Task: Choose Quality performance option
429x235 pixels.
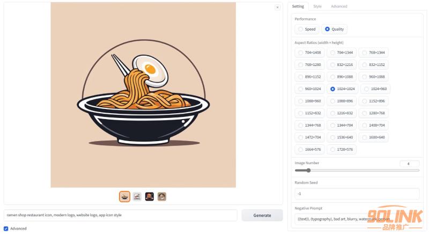Action: pyautogui.click(x=334, y=29)
